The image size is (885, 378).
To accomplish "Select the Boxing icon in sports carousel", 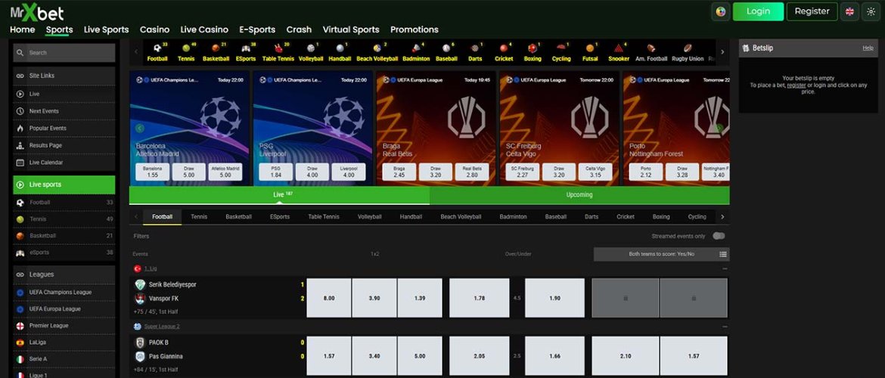I will click(532, 48).
